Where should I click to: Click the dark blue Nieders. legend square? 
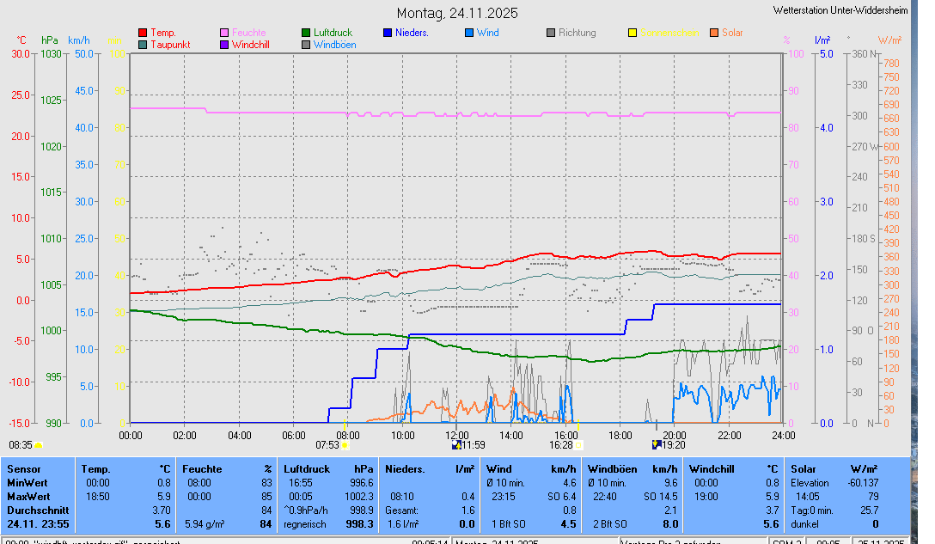[x=388, y=33]
